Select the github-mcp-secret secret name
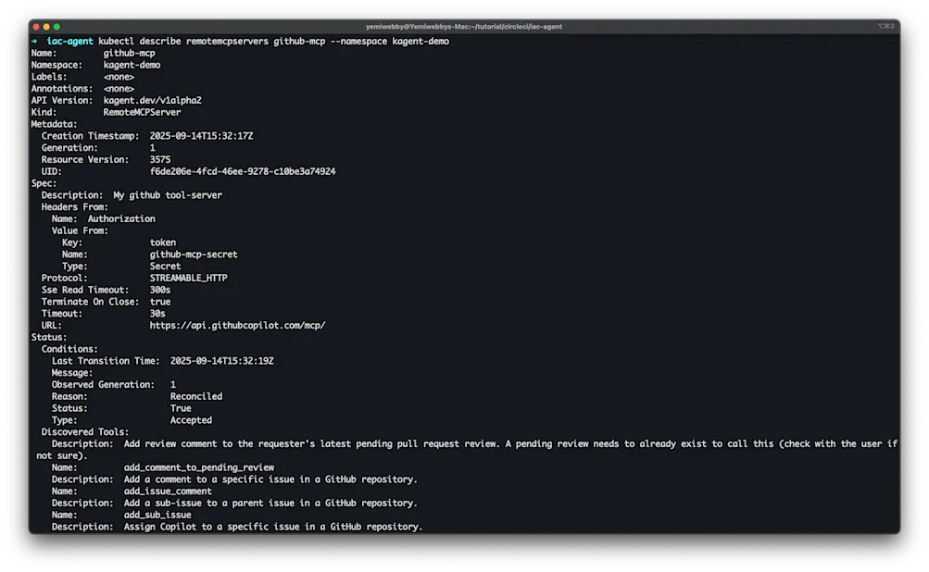This screenshot has width=929, height=572. tap(196, 254)
